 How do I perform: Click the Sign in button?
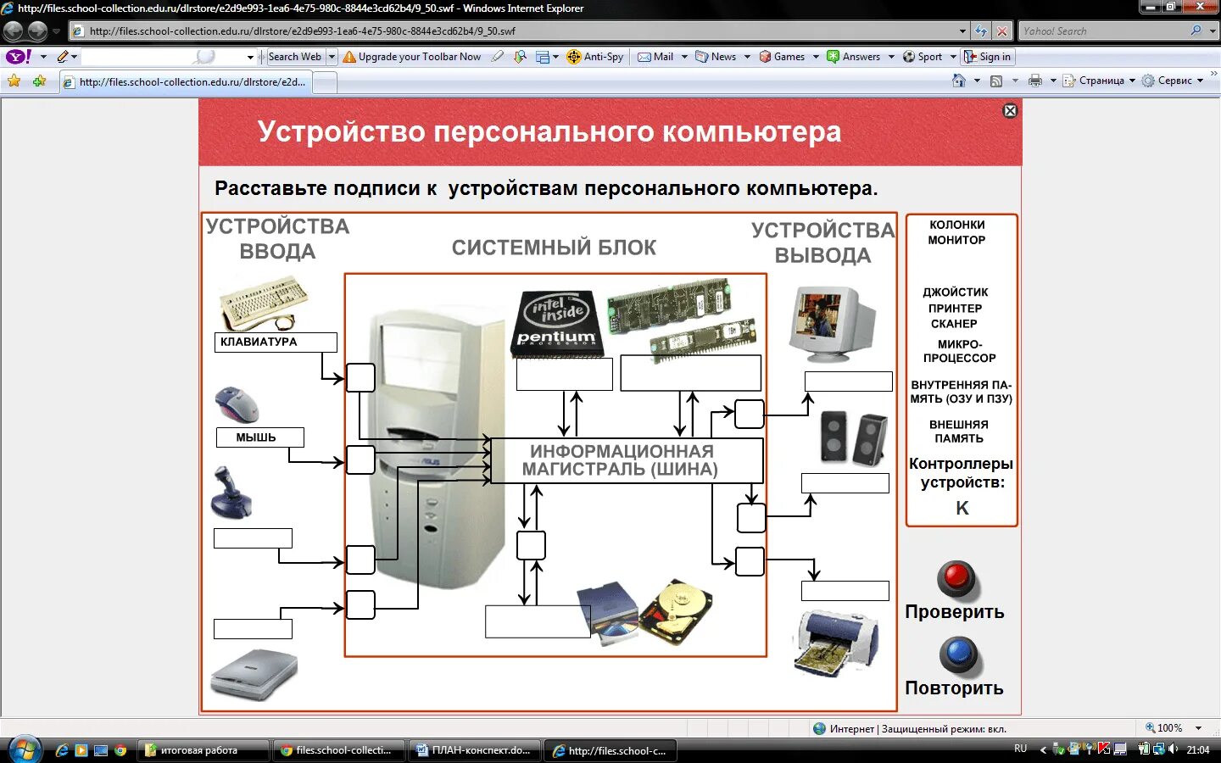pos(988,57)
